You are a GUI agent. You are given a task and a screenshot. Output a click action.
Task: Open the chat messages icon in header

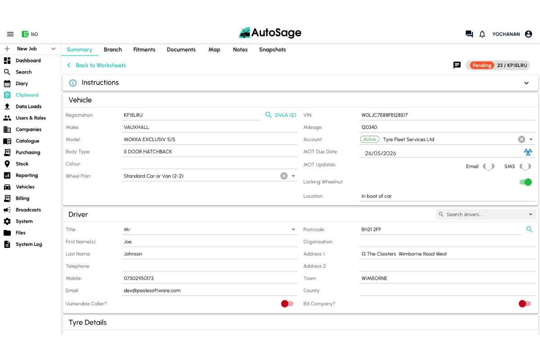coord(469,34)
